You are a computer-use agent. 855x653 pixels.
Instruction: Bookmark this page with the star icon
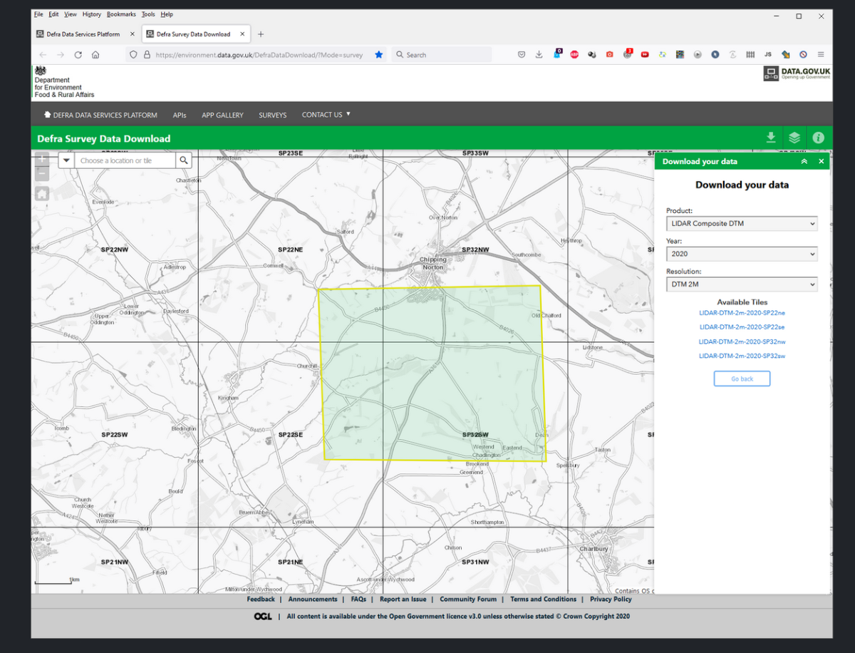(379, 55)
